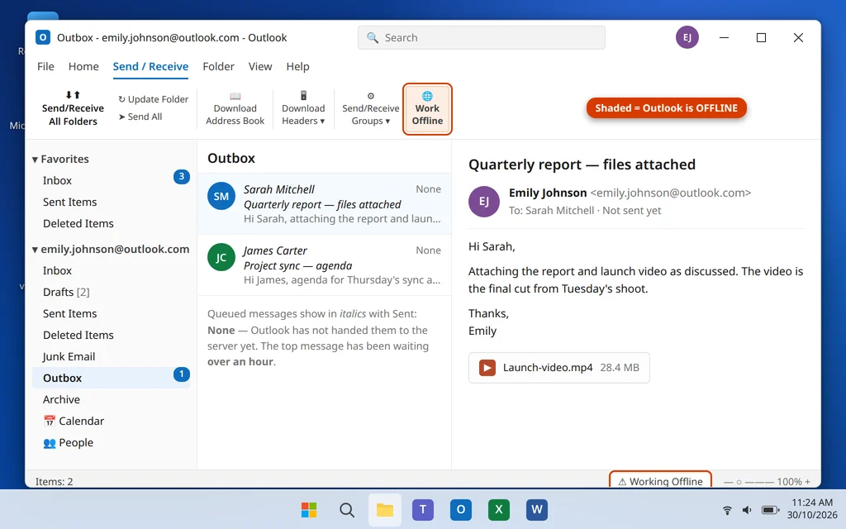This screenshot has width=846, height=529.
Task: Maximize the Outlook window
Action: click(x=761, y=37)
